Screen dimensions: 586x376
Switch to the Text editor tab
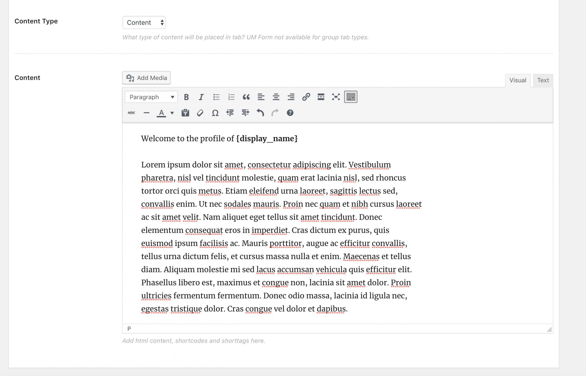pyautogui.click(x=543, y=81)
